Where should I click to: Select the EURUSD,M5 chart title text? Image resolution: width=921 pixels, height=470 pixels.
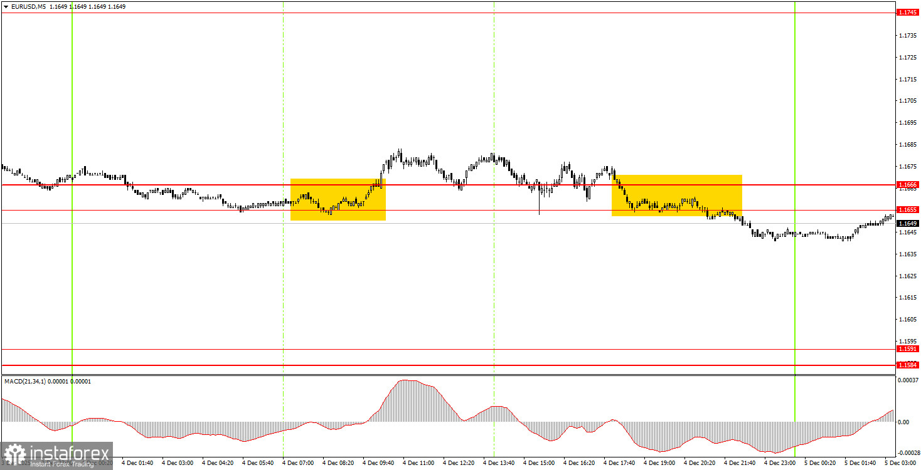[x=28, y=6]
